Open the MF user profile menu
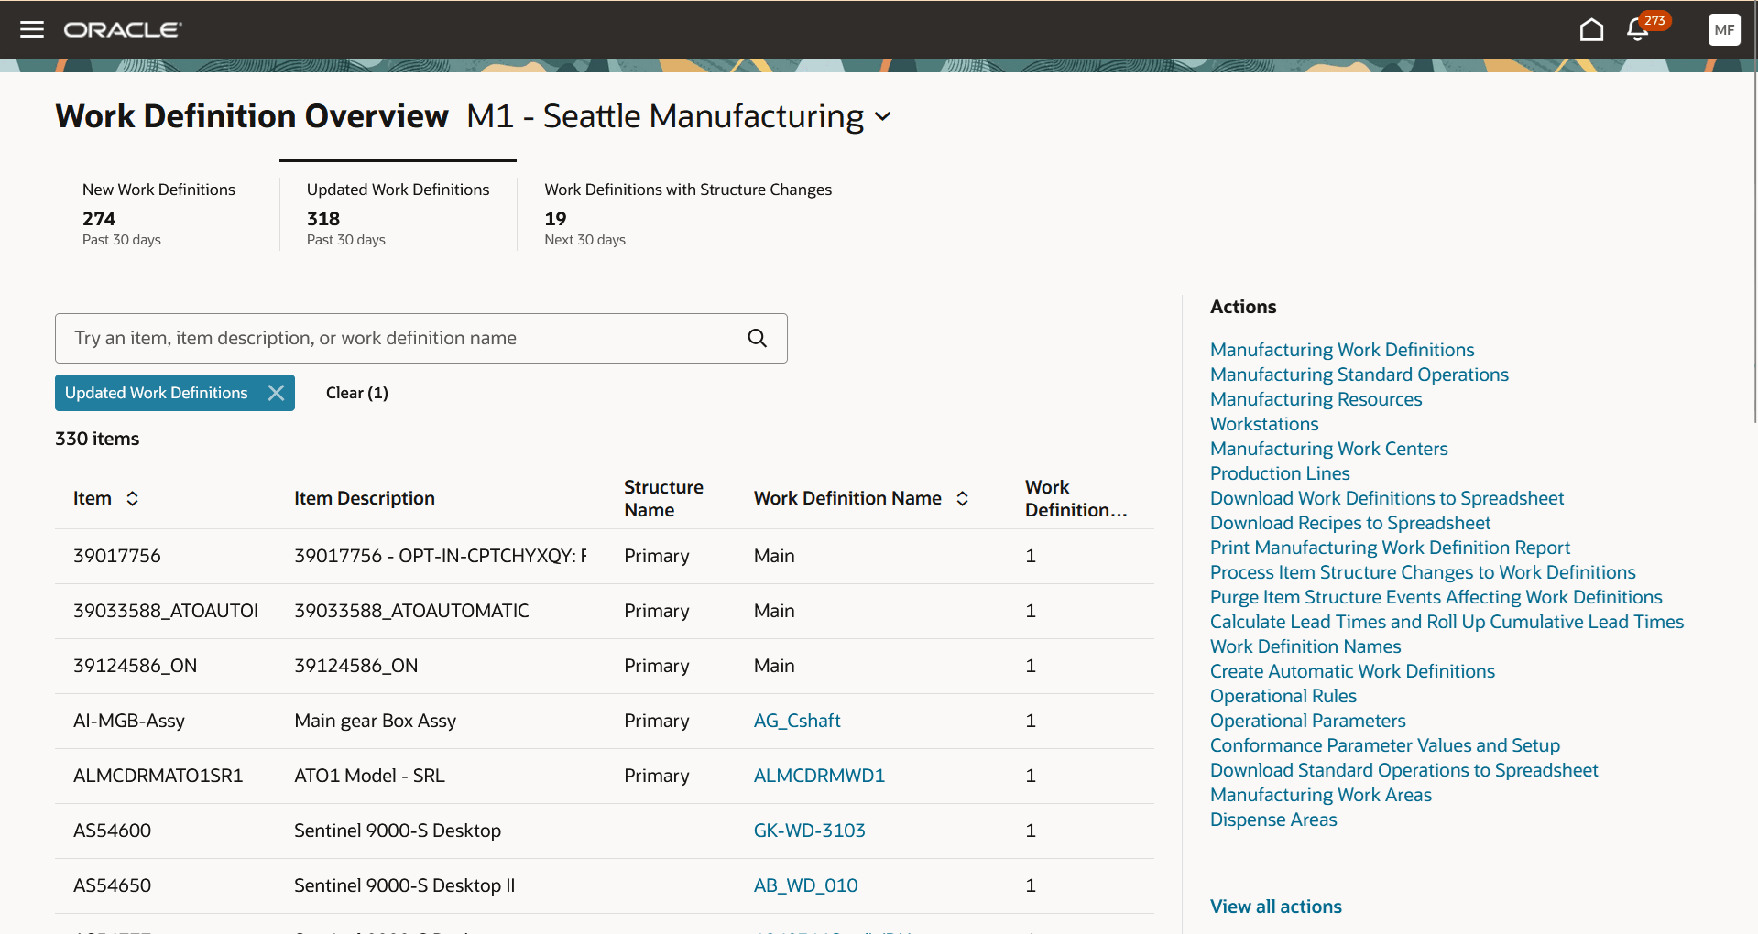This screenshot has height=934, width=1758. pyautogui.click(x=1724, y=29)
